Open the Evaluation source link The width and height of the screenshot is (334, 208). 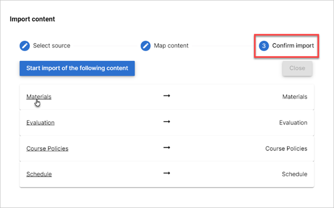[x=41, y=123]
